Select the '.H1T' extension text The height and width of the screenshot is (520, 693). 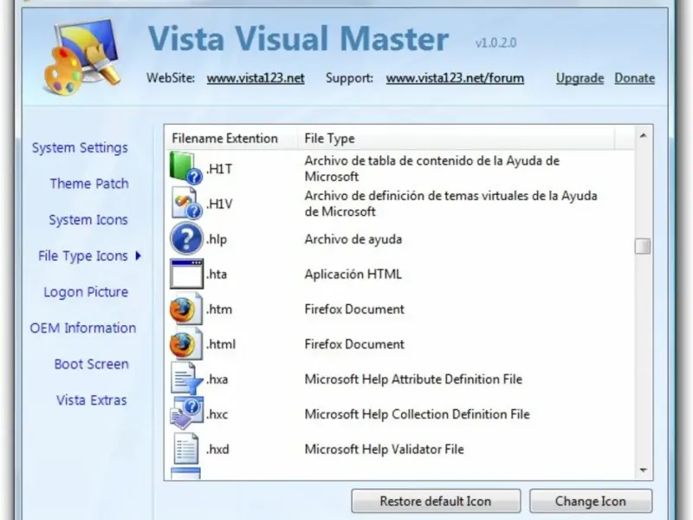click(x=219, y=169)
